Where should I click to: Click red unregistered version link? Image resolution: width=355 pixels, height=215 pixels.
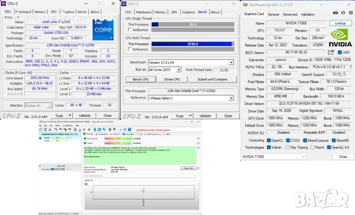point(153,130)
